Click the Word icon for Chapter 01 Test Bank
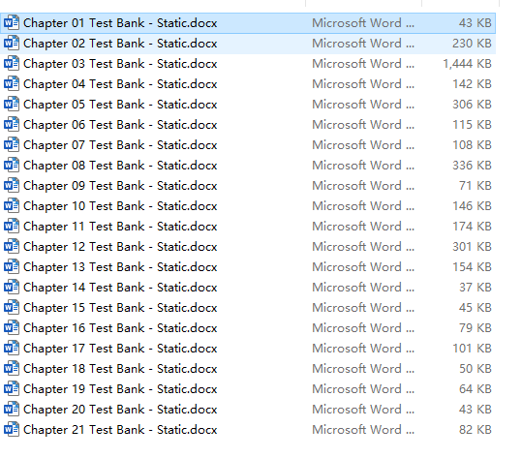Viewport: 522px width, 458px height. (12, 23)
